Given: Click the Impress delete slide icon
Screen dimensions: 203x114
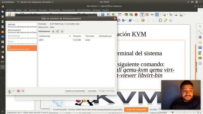Looking at the screenshot, I should pyautogui.click(x=176, y=15).
